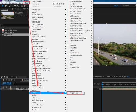
Task: Select the Pen tool in toolbar
Action: (25, 6)
